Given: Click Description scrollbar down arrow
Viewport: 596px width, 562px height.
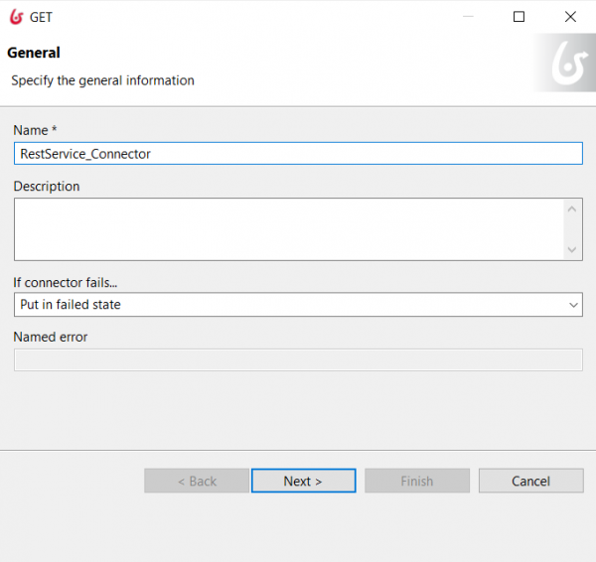Looking at the screenshot, I should tap(572, 249).
